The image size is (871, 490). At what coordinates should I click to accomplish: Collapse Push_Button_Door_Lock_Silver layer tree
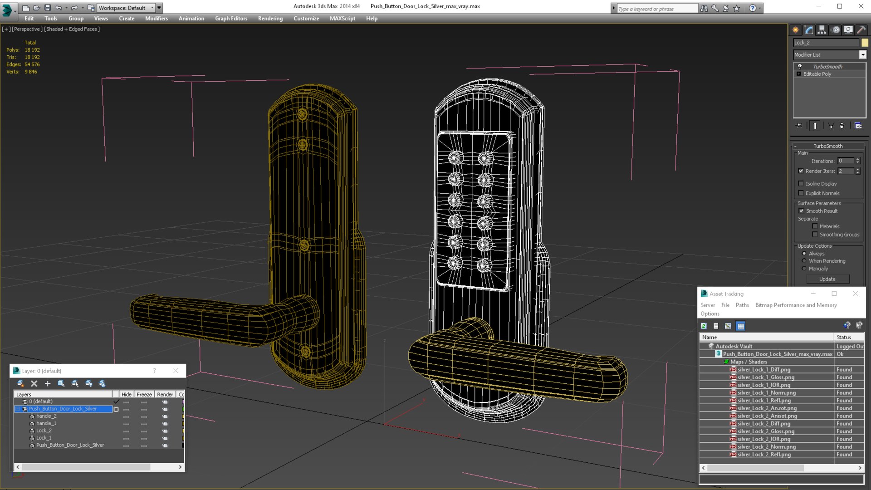(18, 409)
